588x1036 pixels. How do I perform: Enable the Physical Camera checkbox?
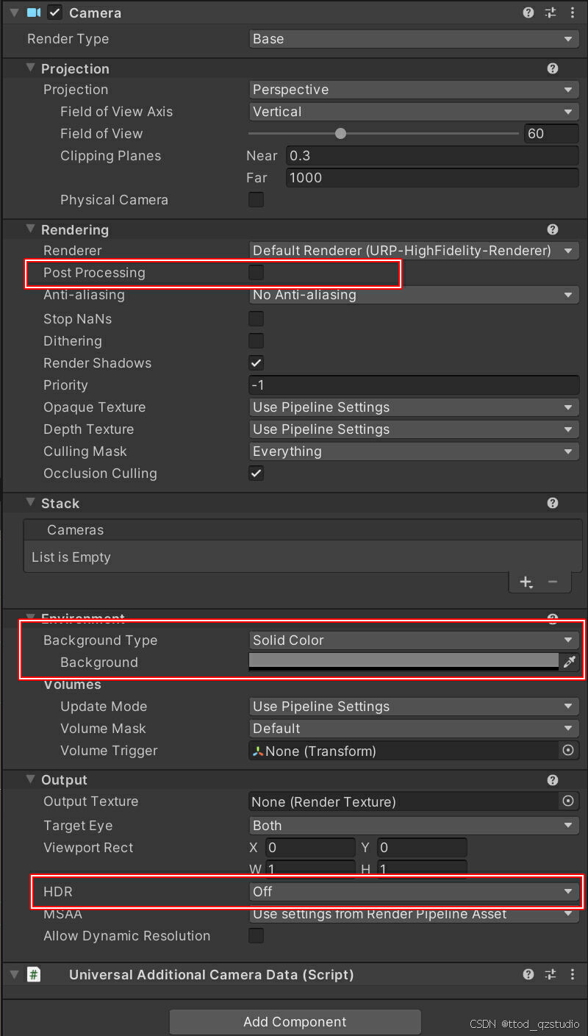(256, 199)
